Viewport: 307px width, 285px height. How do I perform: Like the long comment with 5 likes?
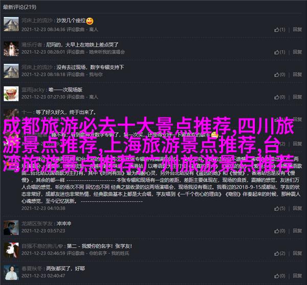279,208
